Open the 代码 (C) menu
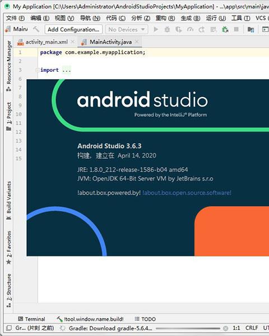 pos(116,18)
